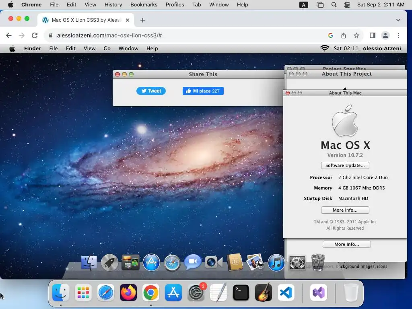Open iPhoto icon in Lion dock
412x309 pixels.
point(255,262)
